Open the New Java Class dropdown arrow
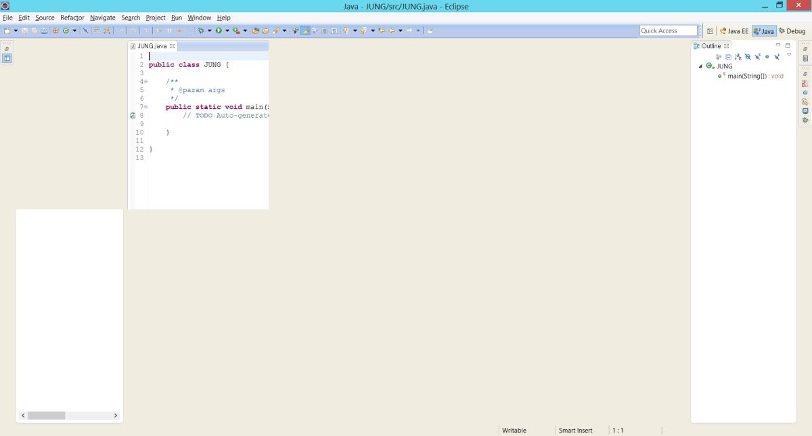This screenshot has height=436, width=812. pyautogui.click(x=74, y=30)
